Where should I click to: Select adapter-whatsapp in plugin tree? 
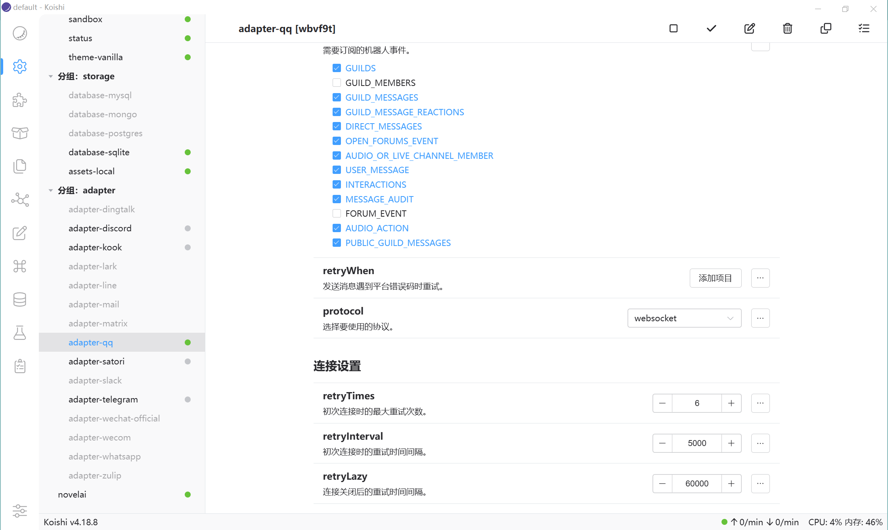click(122, 456)
